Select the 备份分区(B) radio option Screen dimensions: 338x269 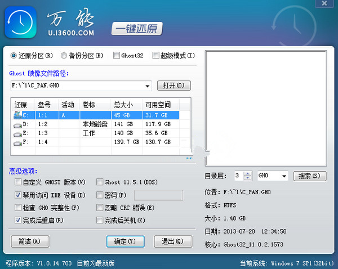[64, 56]
